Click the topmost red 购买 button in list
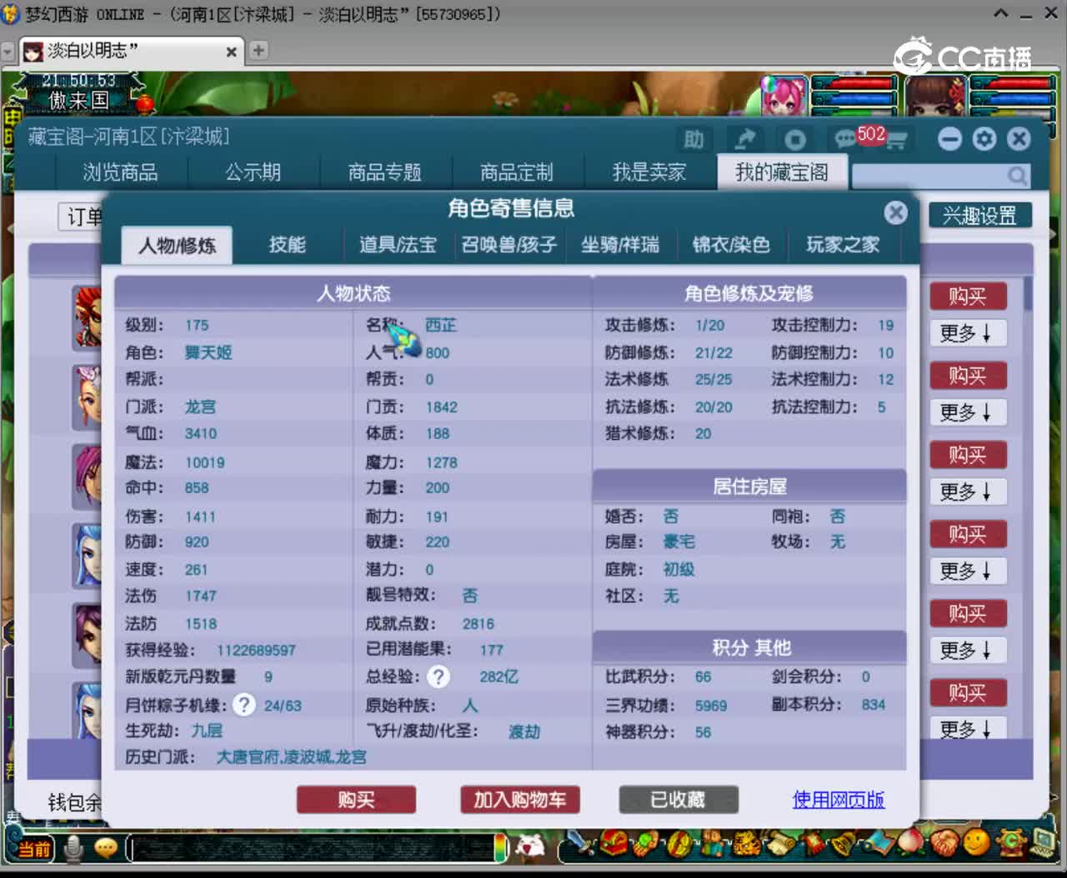Image resolution: width=1067 pixels, height=878 pixels. click(968, 296)
